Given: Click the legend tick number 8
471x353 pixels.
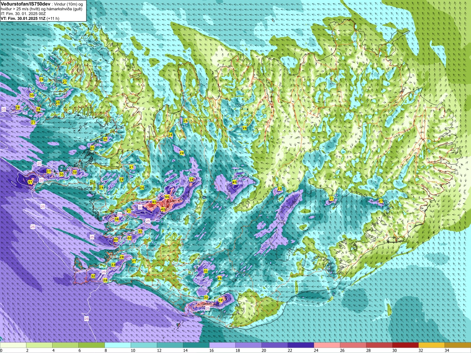Looking at the screenshot, I should pyautogui.click(x=106, y=350).
